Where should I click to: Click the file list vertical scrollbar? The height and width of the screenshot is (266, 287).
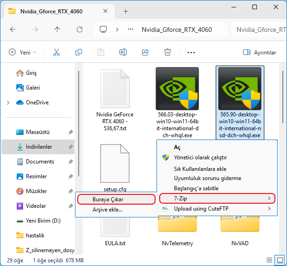tap(283, 97)
